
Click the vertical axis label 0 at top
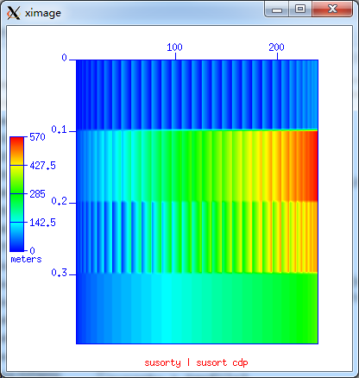pyautogui.click(x=64, y=58)
